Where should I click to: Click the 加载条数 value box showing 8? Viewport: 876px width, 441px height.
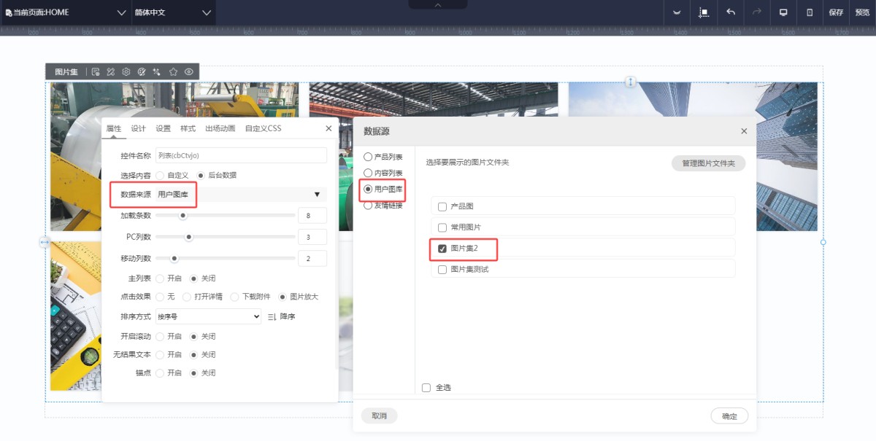tap(312, 216)
